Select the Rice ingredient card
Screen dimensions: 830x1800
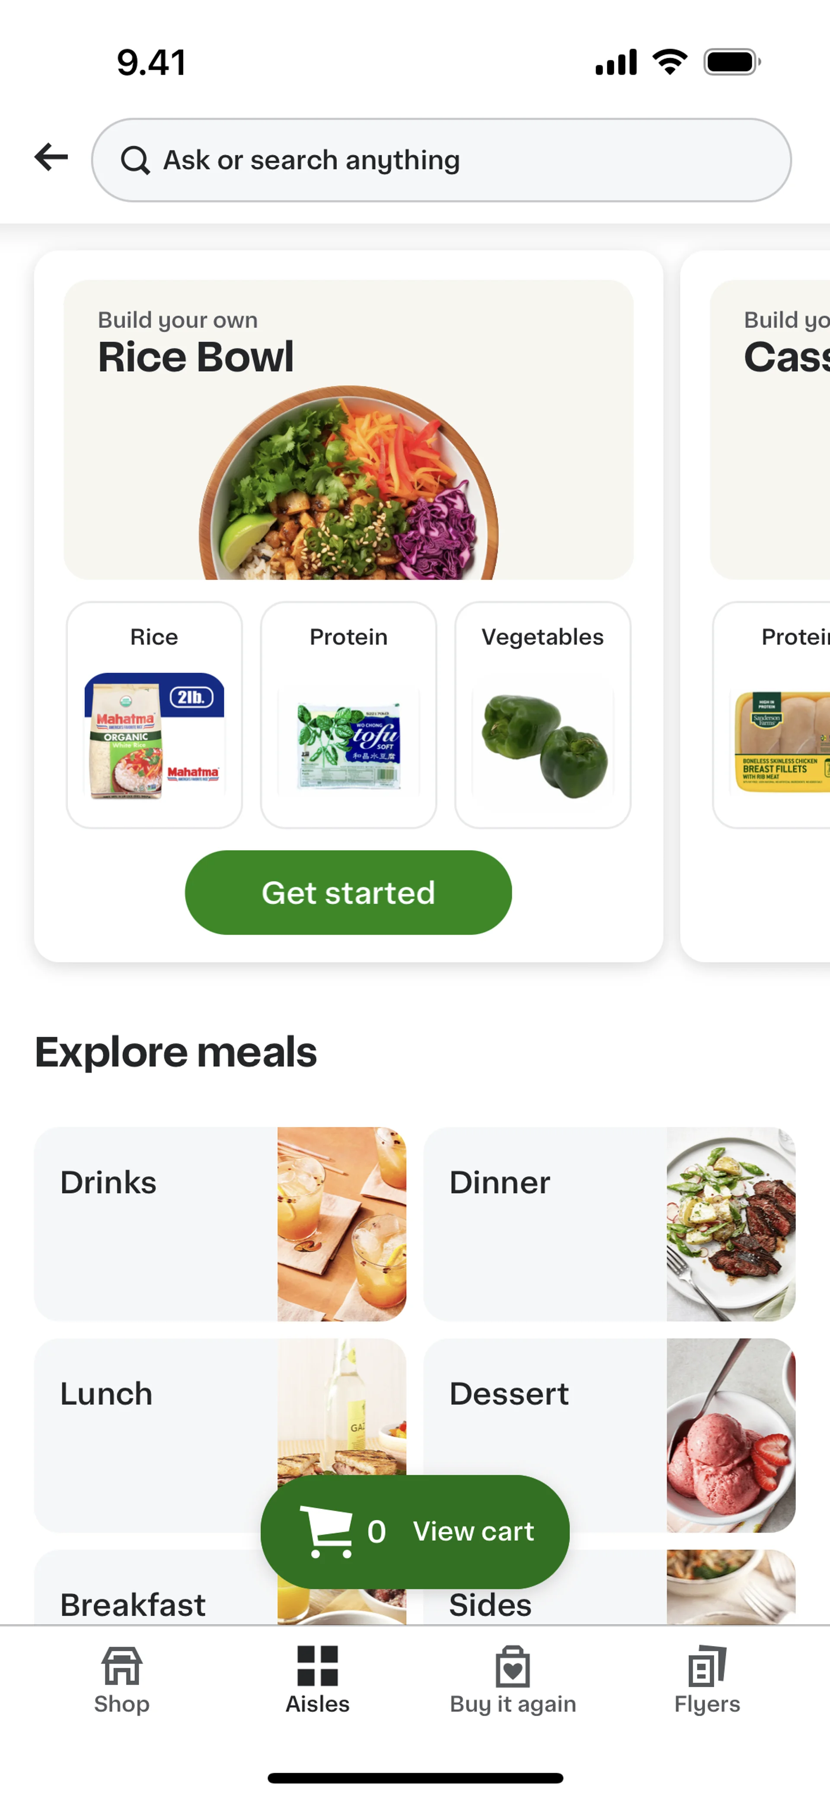tap(154, 715)
